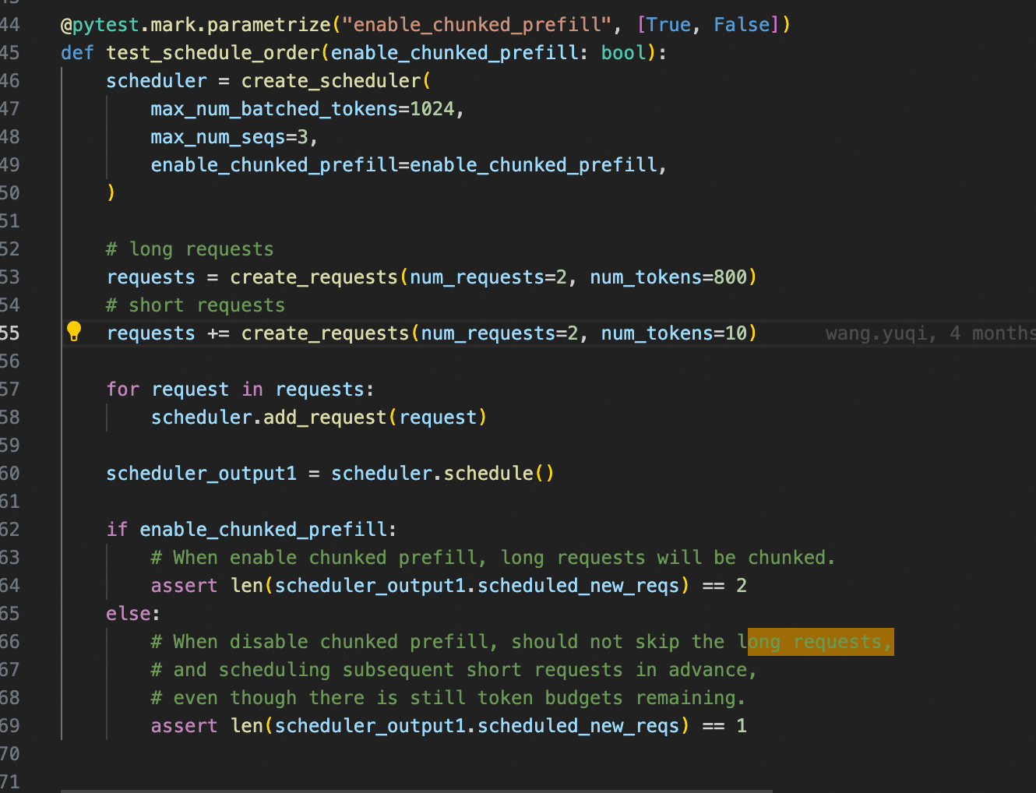Click the scheduler_output1 variable assignment
Image resolution: width=1036 pixels, height=793 pixels.
pos(201,474)
